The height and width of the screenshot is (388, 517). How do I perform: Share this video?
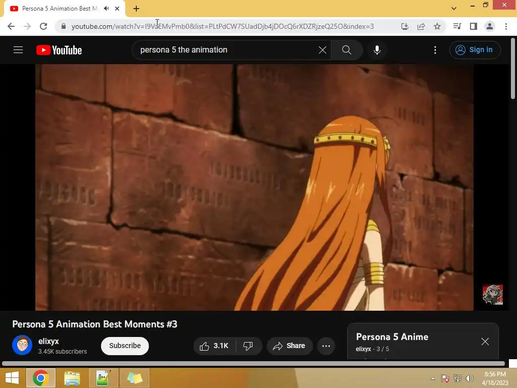point(289,346)
